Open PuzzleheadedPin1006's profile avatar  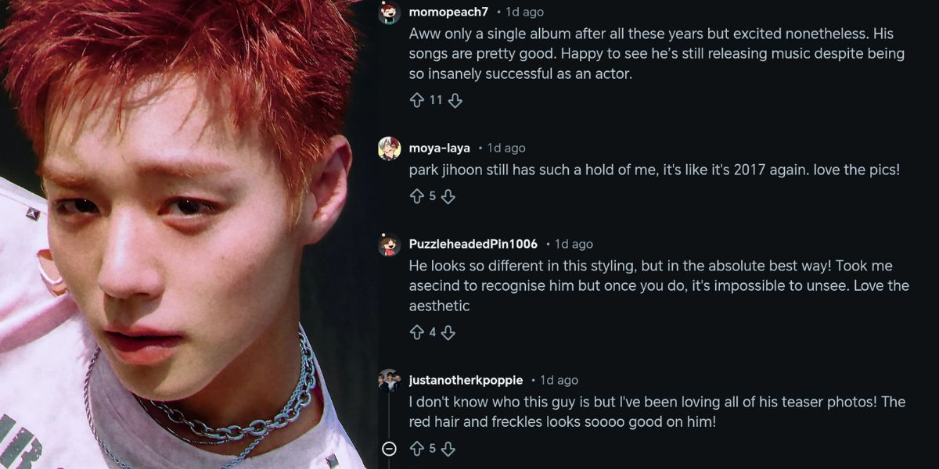(390, 245)
